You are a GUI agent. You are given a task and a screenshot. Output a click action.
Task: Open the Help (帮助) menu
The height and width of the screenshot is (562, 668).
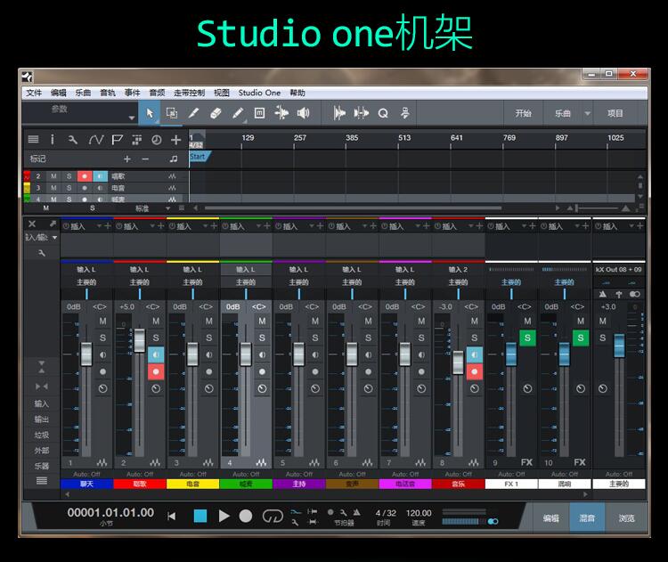pyautogui.click(x=297, y=93)
